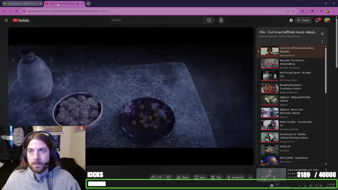The width and height of the screenshot is (338, 190).
Task: Click the video player to pause
Action: tap(131, 96)
